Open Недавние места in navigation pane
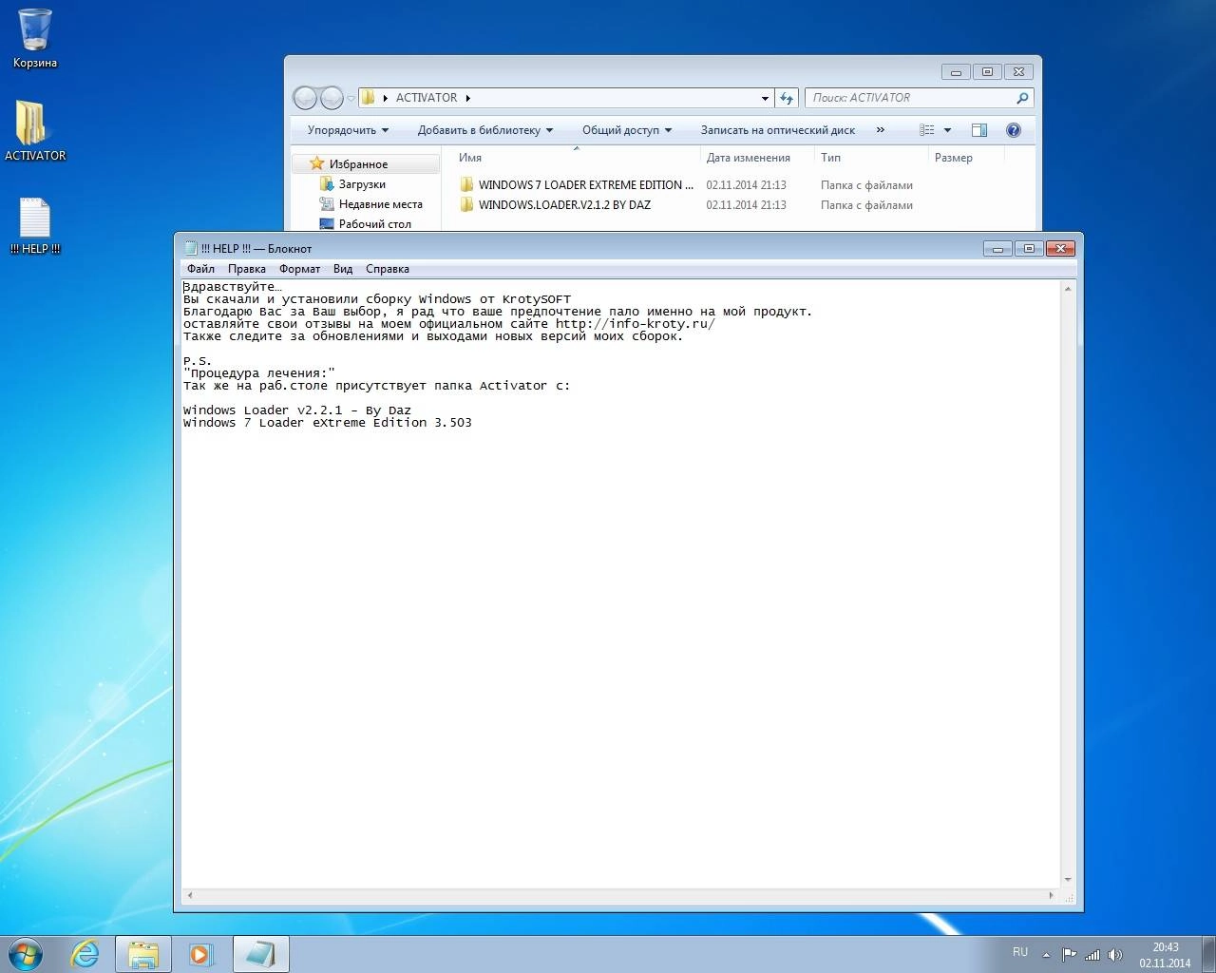The width and height of the screenshot is (1216, 973). pos(380,204)
